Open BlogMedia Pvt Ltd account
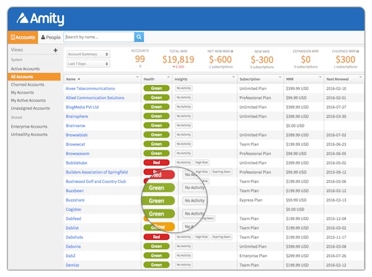 (82, 107)
